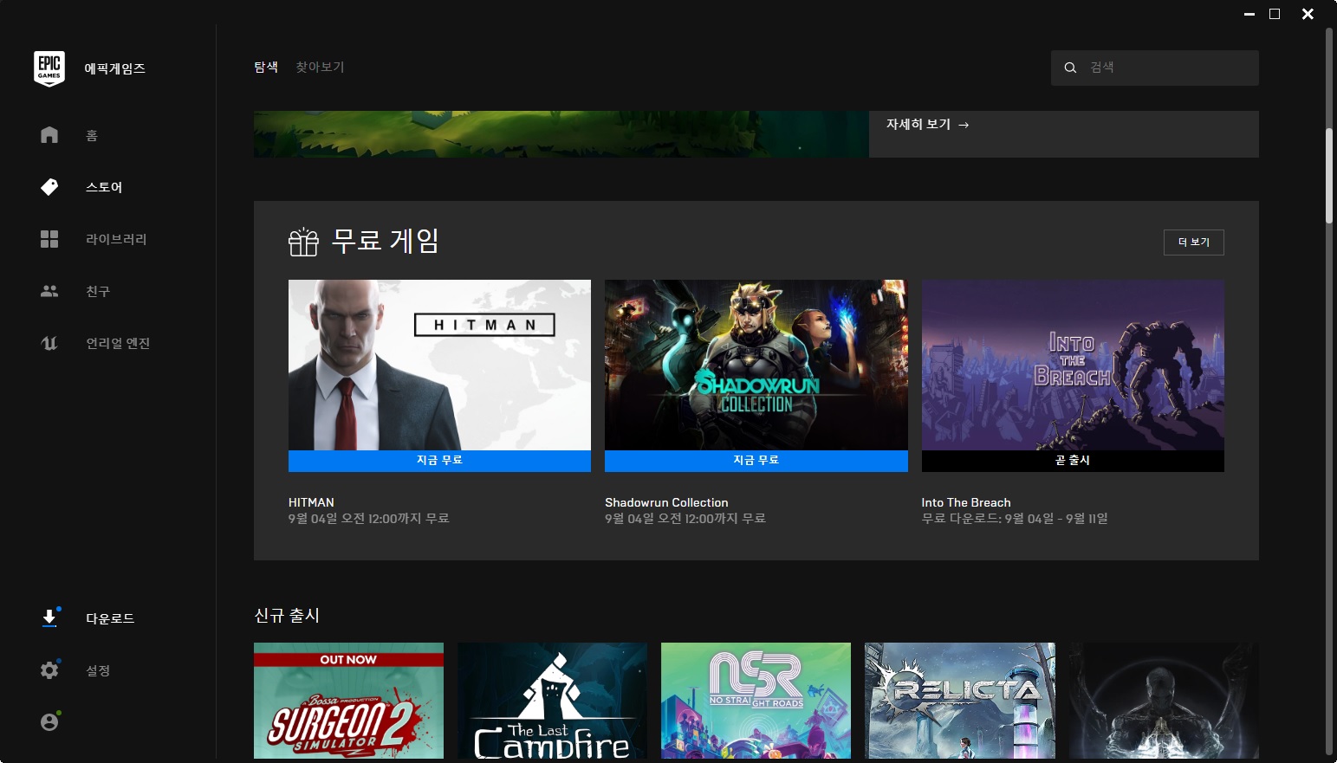1337x763 pixels.
Task: Click the 신규 출시 section heading
Action: point(287,616)
